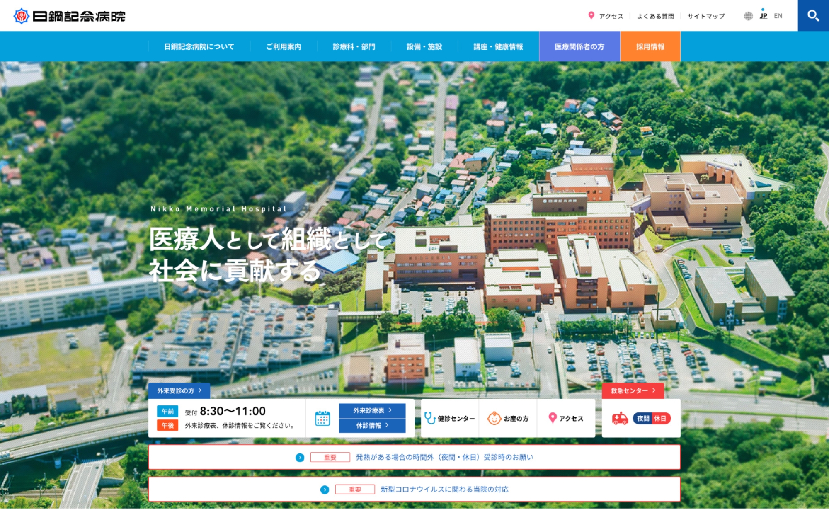Open 健診センター with stethoscope icon
The image size is (829, 509).
[450, 418]
